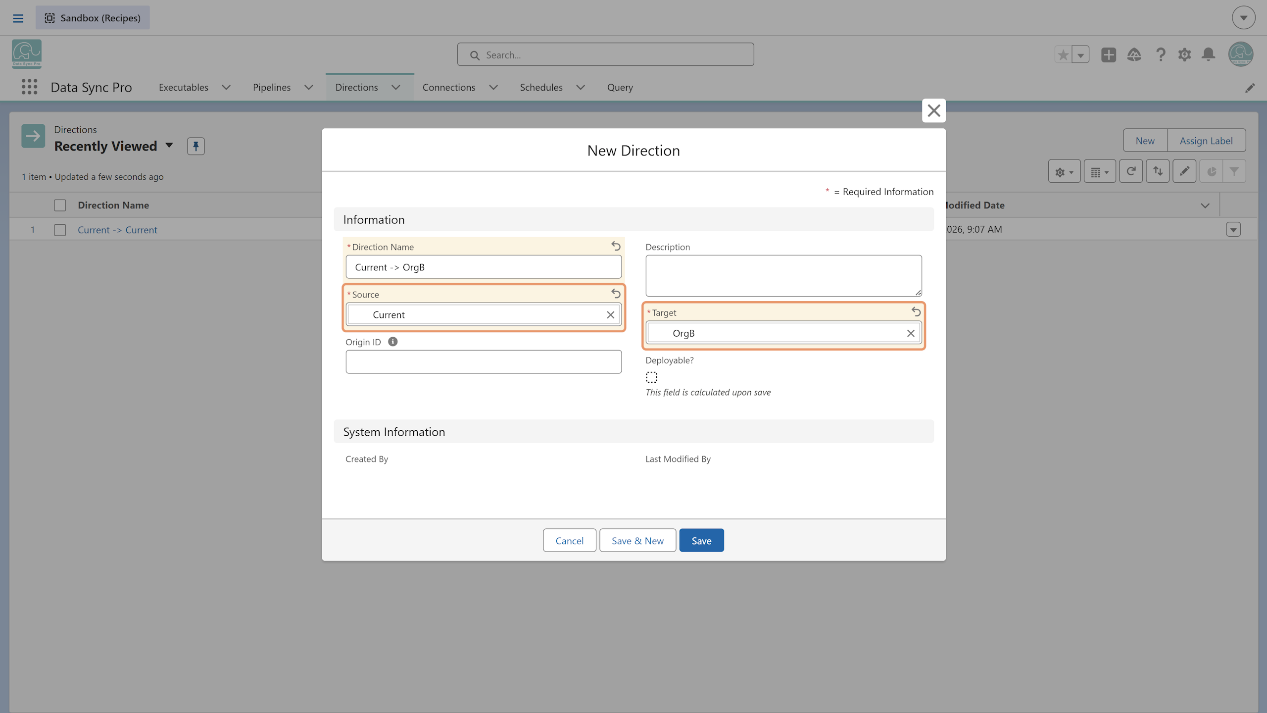The height and width of the screenshot is (713, 1267).
Task: Switch to the Query tab
Action: [x=620, y=87]
